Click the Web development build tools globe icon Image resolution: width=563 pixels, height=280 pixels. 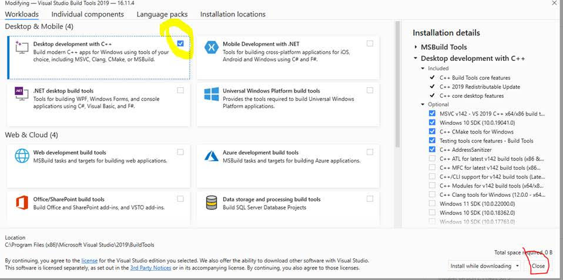(x=22, y=156)
